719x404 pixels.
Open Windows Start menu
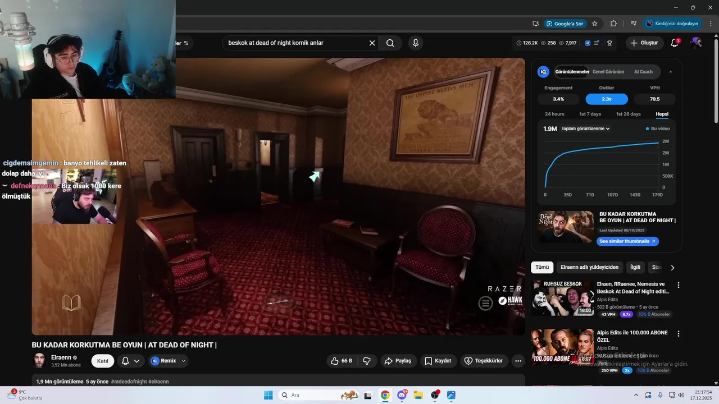point(269,395)
